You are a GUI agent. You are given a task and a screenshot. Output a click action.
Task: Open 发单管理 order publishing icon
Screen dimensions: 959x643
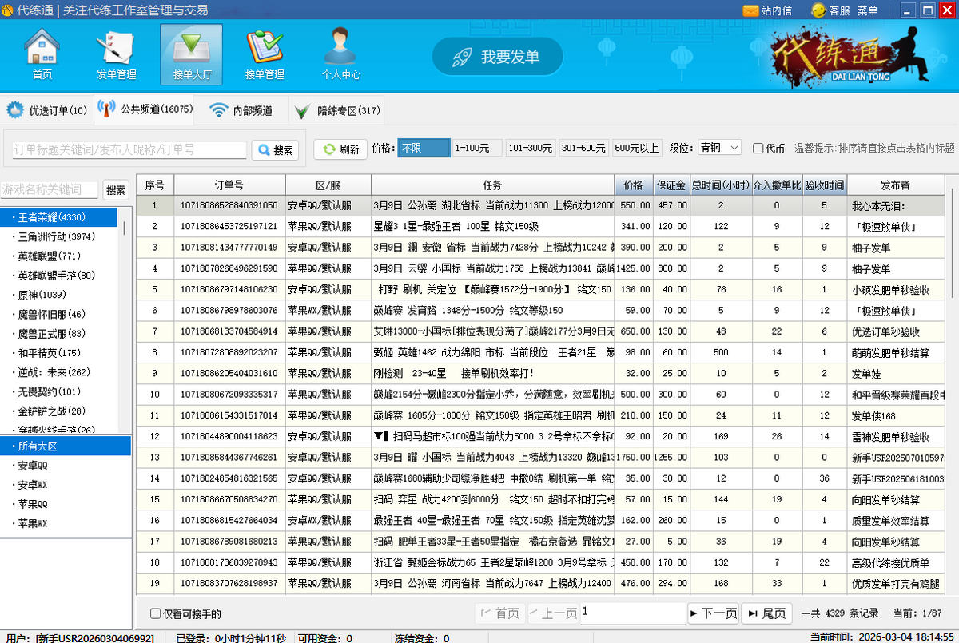point(116,48)
